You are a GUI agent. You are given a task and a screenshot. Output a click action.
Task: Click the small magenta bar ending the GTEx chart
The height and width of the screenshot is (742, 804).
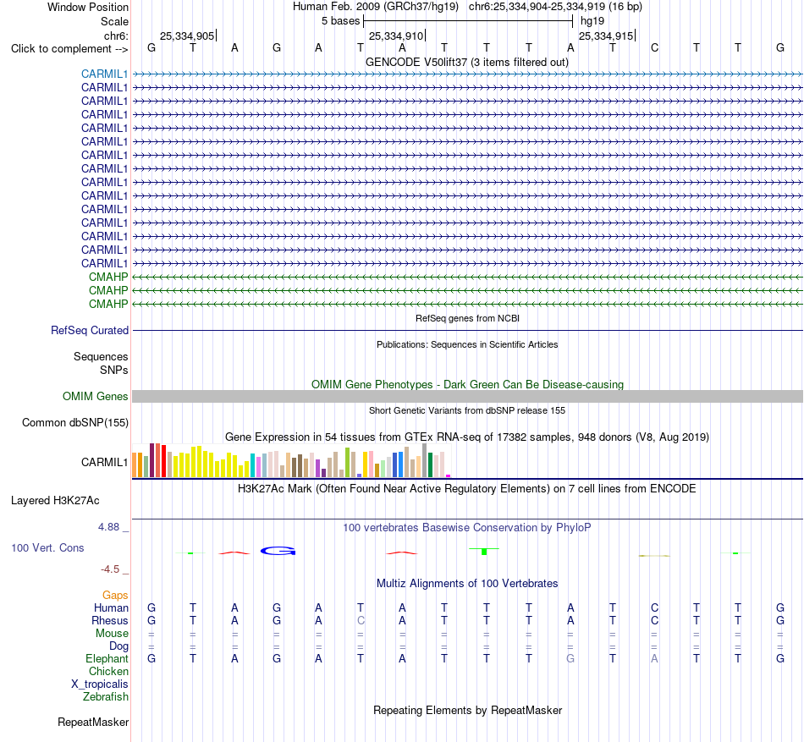tap(449, 476)
